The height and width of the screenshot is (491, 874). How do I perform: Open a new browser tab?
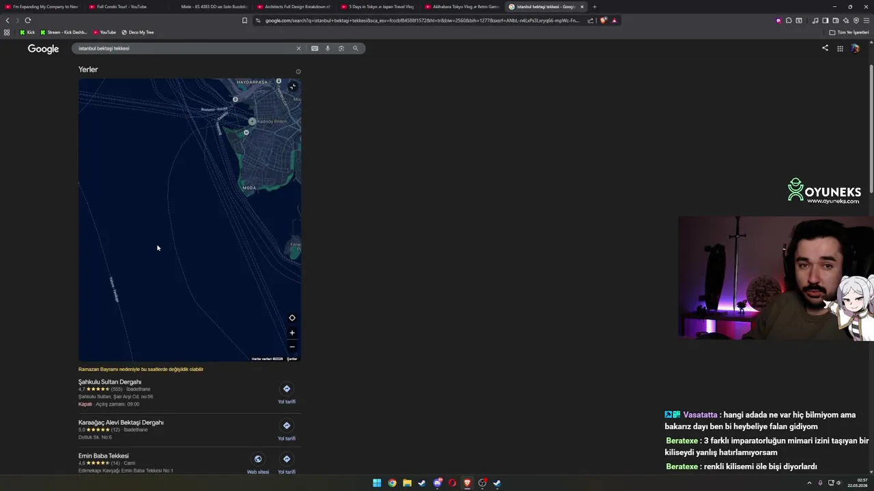(x=595, y=7)
